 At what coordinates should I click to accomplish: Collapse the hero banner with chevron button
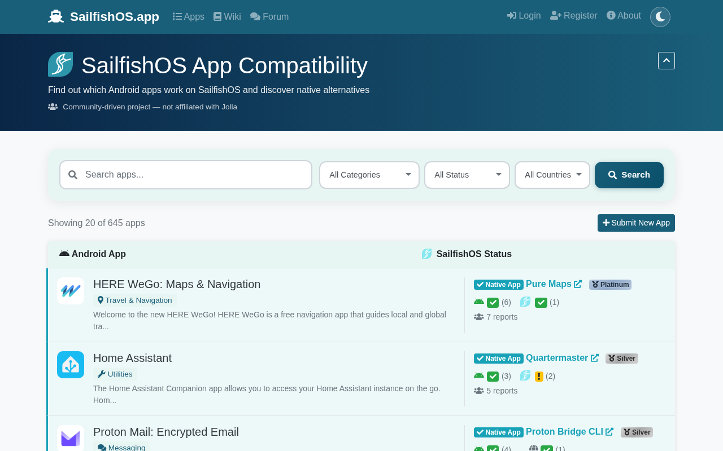[667, 60]
